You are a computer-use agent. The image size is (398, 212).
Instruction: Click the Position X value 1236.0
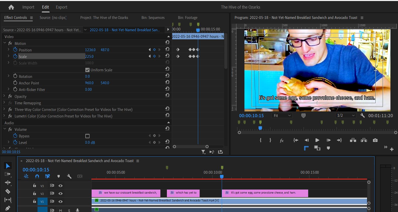click(x=90, y=50)
